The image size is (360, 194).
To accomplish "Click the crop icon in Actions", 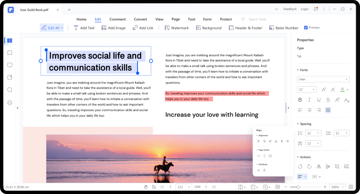I will (x=337, y=166).
